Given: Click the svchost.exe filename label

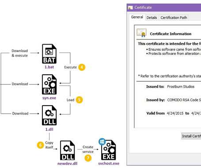Looking at the screenshot, I should [109, 164].
